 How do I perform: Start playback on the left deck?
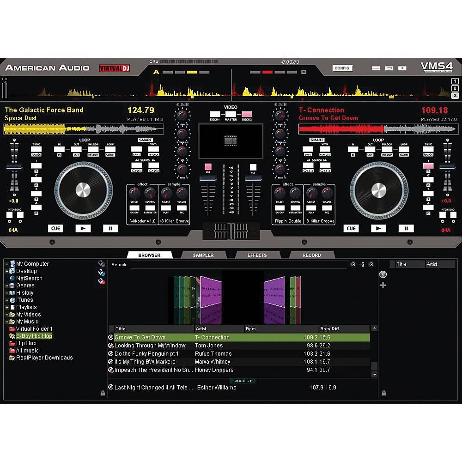pos(83,228)
